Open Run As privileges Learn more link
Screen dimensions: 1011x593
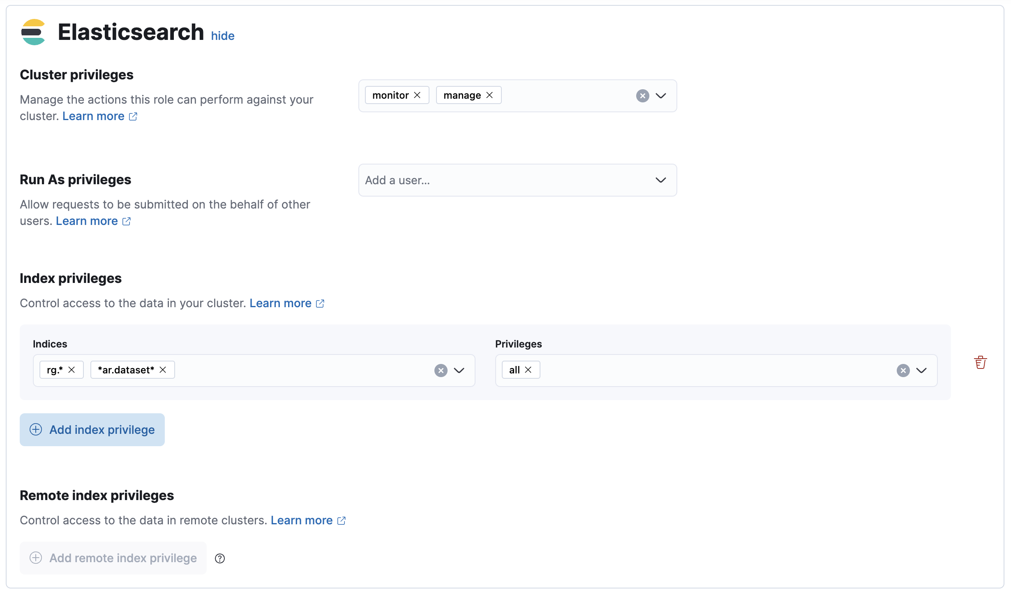point(93,221)
